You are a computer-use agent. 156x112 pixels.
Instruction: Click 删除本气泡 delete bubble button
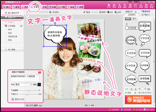18,99
